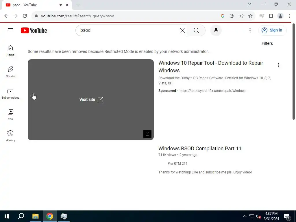The height and width of the screenshot is (222, 296).
Task: Sign in to YouTube
Action: point(272,30)
